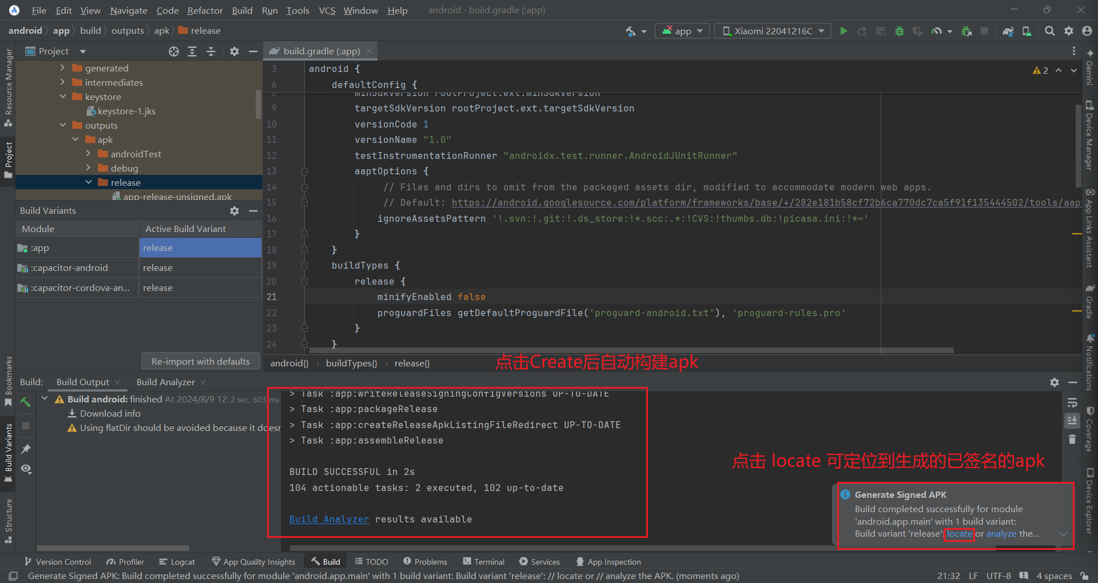Click the UTF-8 encoding status bar entry
This screenshot has height=583, width=1098.
tap(998, 576)
